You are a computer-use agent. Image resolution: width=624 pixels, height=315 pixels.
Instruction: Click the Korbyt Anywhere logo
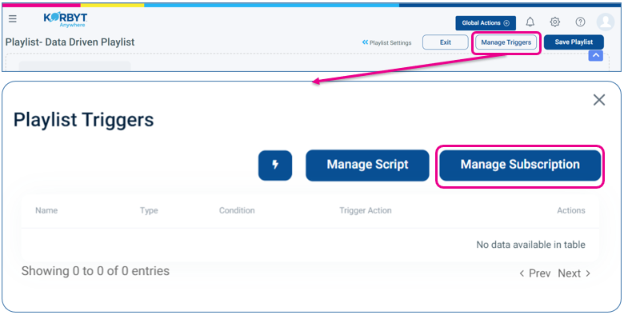pos(66,20)
